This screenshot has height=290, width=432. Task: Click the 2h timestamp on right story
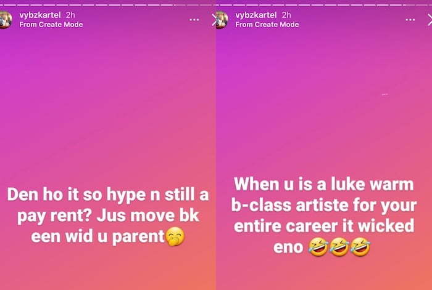pyautogui.click(x=286, y=15)
